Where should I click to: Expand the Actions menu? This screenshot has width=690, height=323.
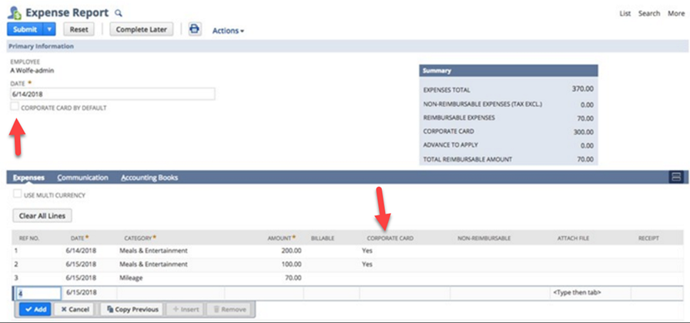[x=228, y=31]
